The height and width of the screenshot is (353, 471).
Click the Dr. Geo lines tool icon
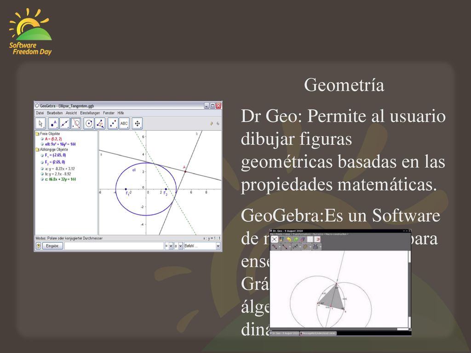click(x=285, y=247)
